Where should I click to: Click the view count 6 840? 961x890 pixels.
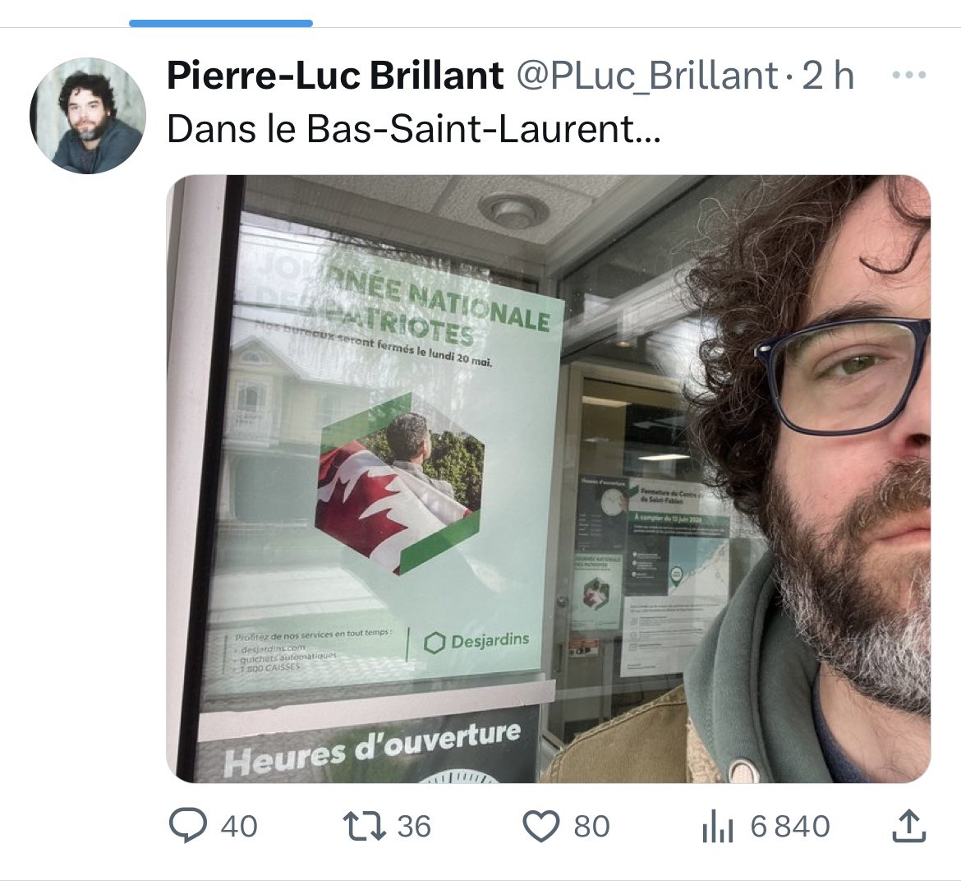pos(790,826)
